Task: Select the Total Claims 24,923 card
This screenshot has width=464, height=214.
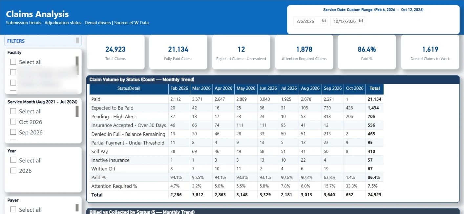Action: click(116, 52)
